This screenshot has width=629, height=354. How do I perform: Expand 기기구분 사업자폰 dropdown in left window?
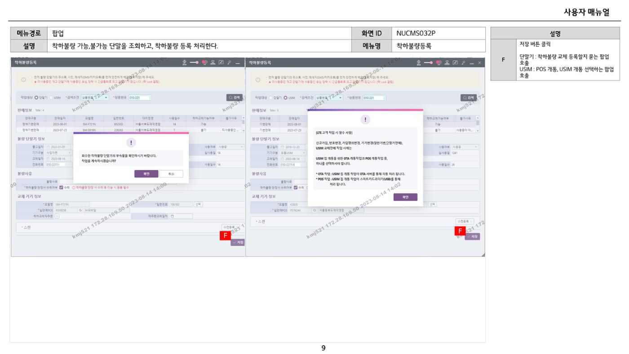click(x=58, y=152)
